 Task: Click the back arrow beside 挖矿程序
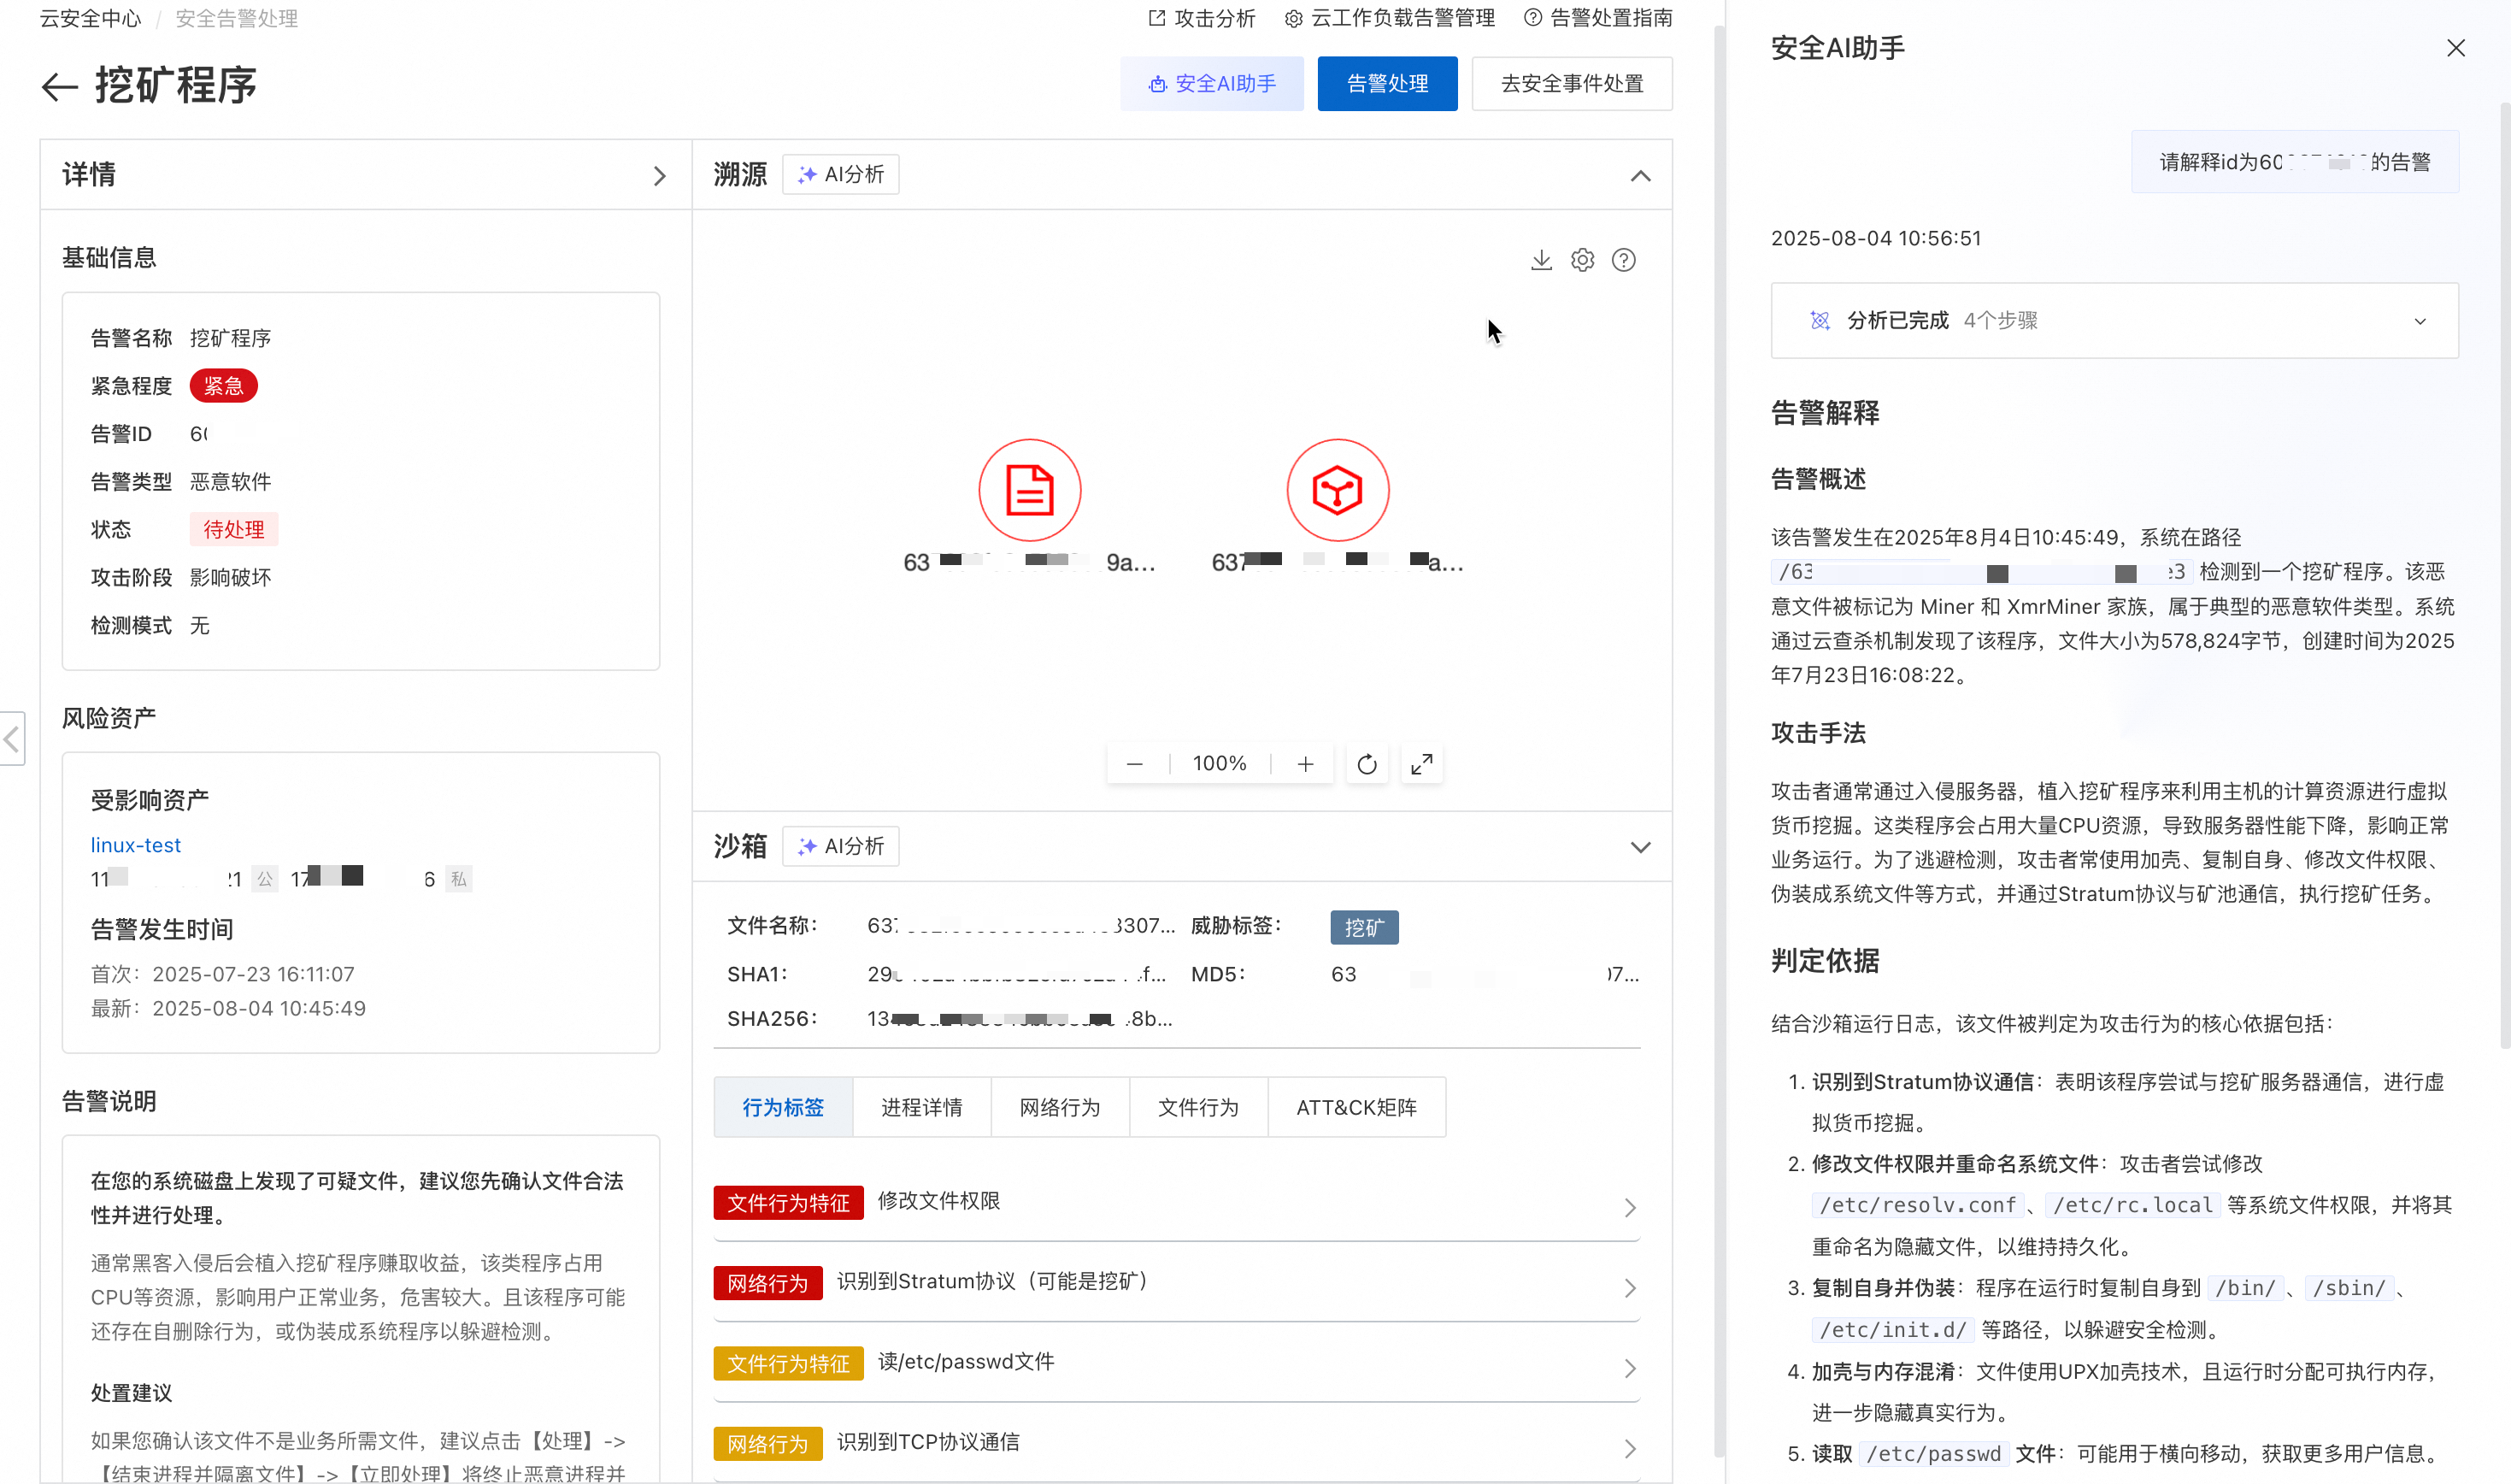click(59, 87)
